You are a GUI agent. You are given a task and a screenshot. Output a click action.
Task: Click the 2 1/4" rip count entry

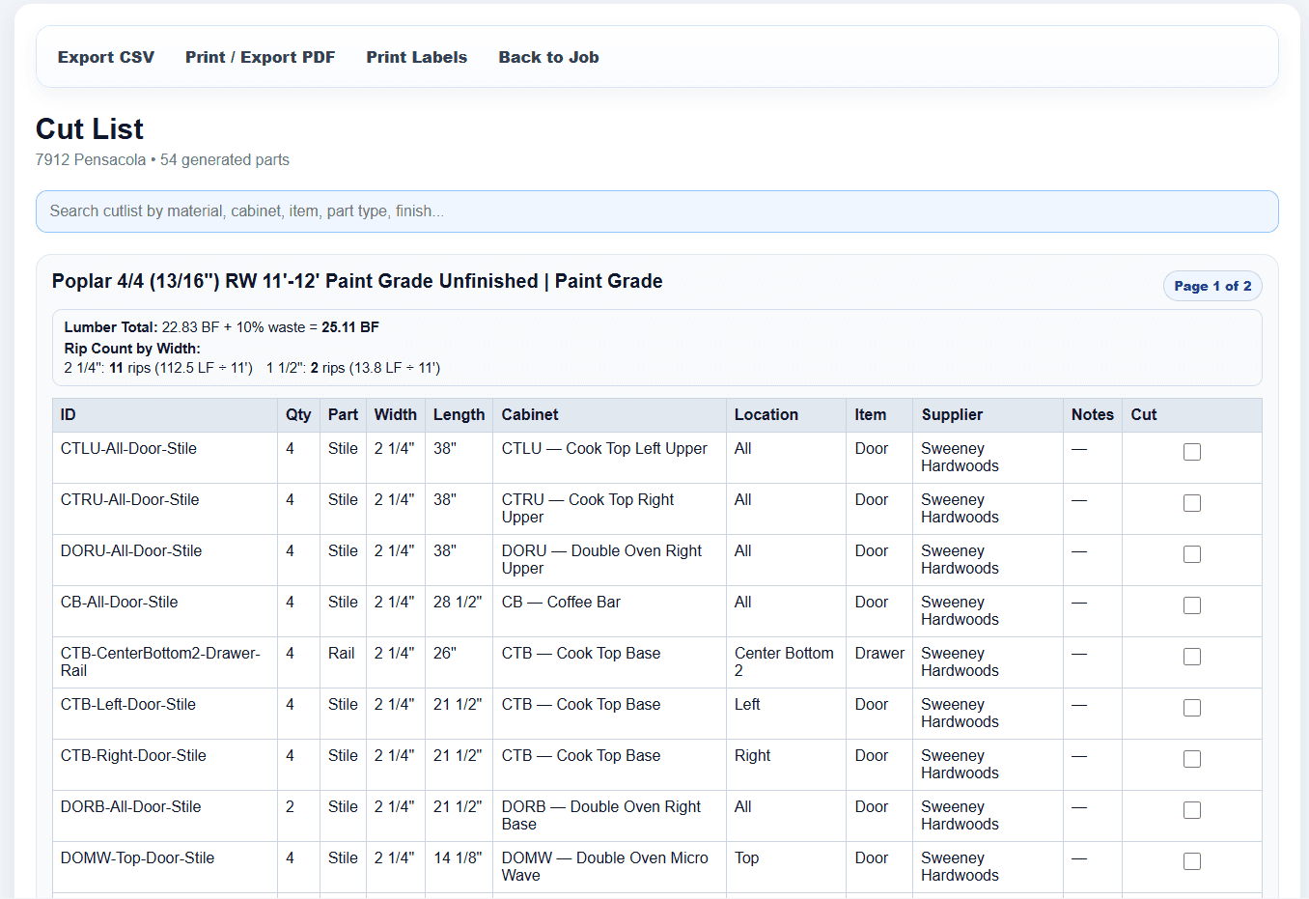(x=158, y=368)
